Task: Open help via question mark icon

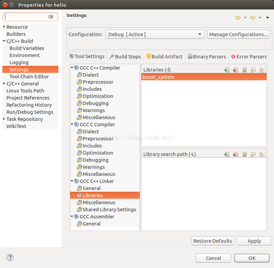Action: click(x=10, y=258)
